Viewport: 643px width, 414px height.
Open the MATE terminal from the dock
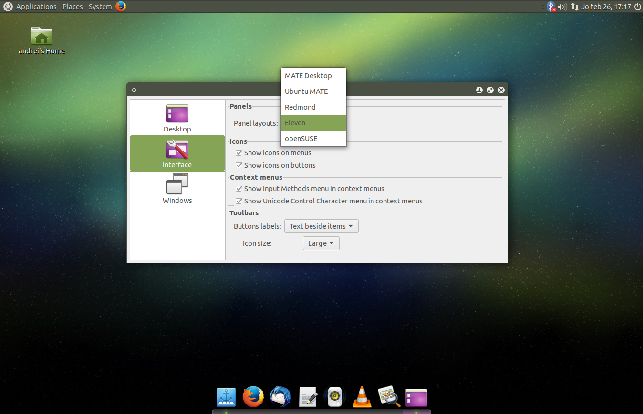(x=416, y=396)
